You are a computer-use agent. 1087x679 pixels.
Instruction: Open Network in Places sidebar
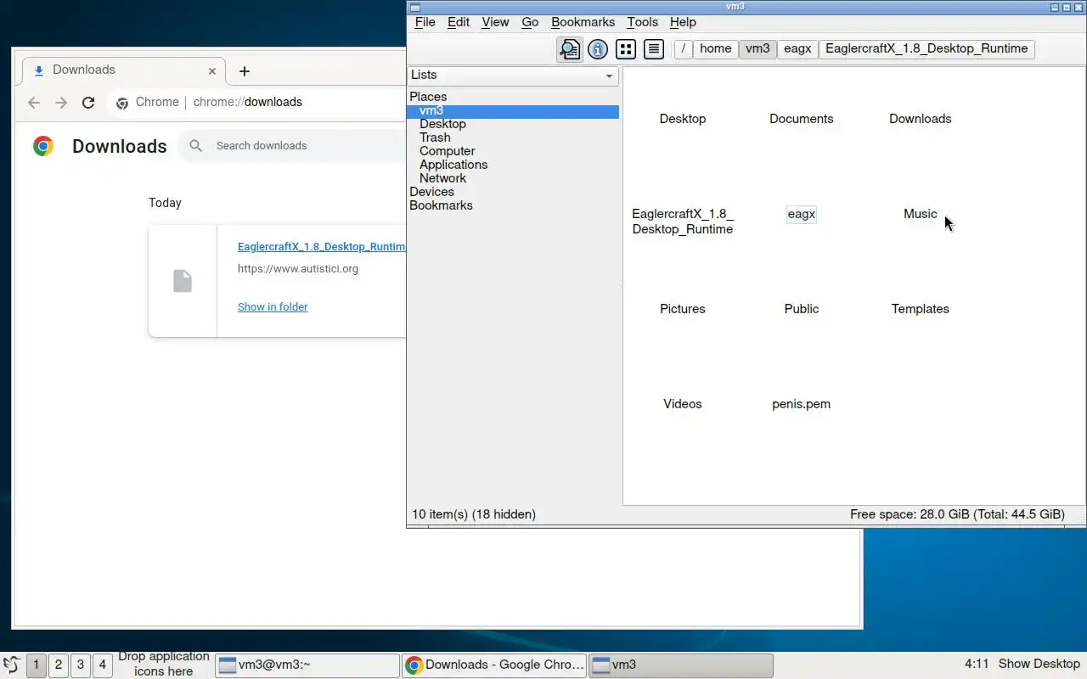442,178
